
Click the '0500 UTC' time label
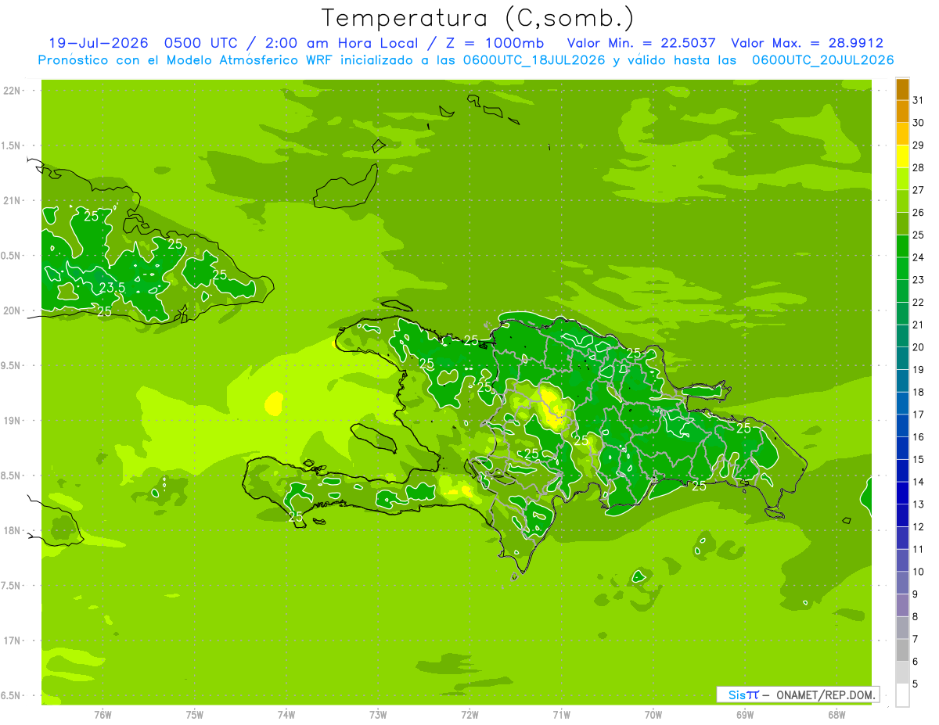click(x=201, y=43)
